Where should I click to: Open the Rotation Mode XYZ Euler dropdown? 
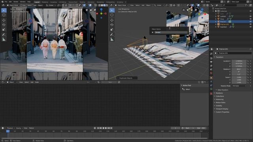(x=239, y=86)
